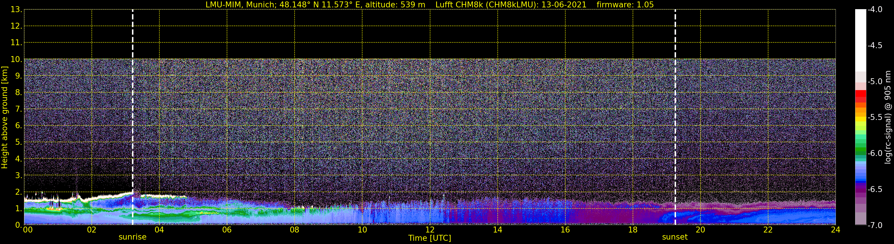The image size is (894, 244).
Task: Click the colorbar tick label "-4.0"
Action: (x=874, y=10)
